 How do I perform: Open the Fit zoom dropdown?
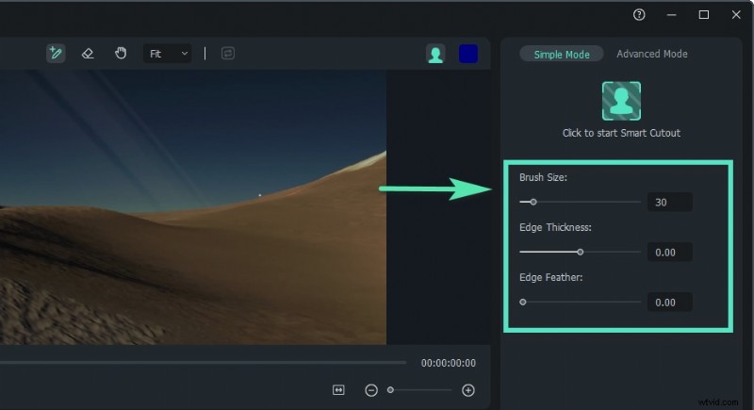coord(168,54)
